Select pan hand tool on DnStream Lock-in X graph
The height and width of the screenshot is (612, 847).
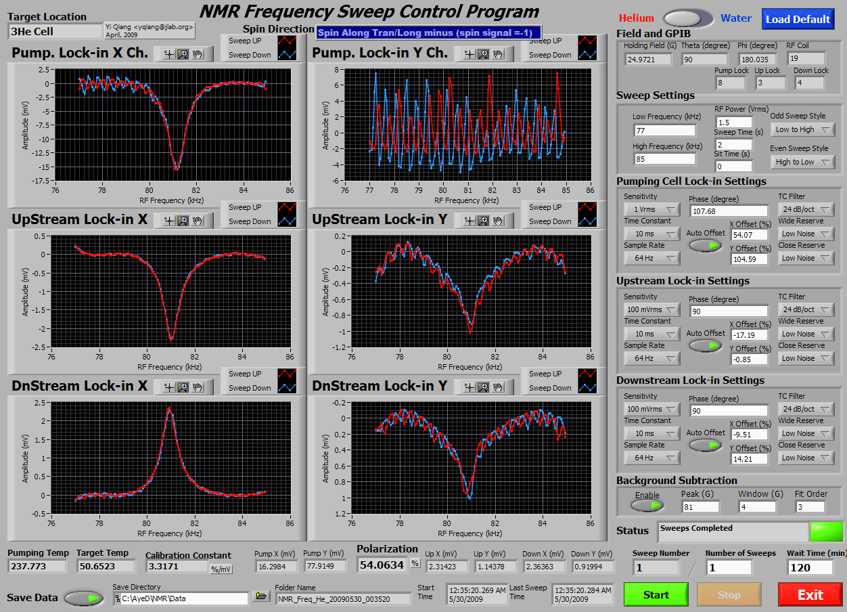click(198, 387)
